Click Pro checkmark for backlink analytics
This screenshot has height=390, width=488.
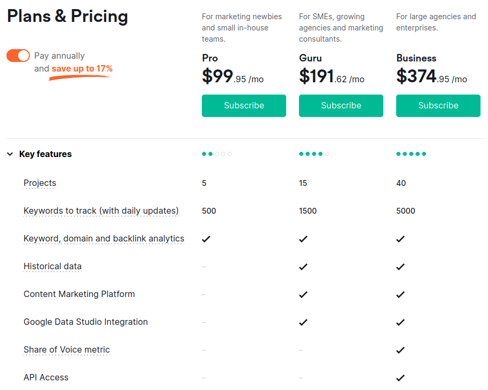point(206,239)
